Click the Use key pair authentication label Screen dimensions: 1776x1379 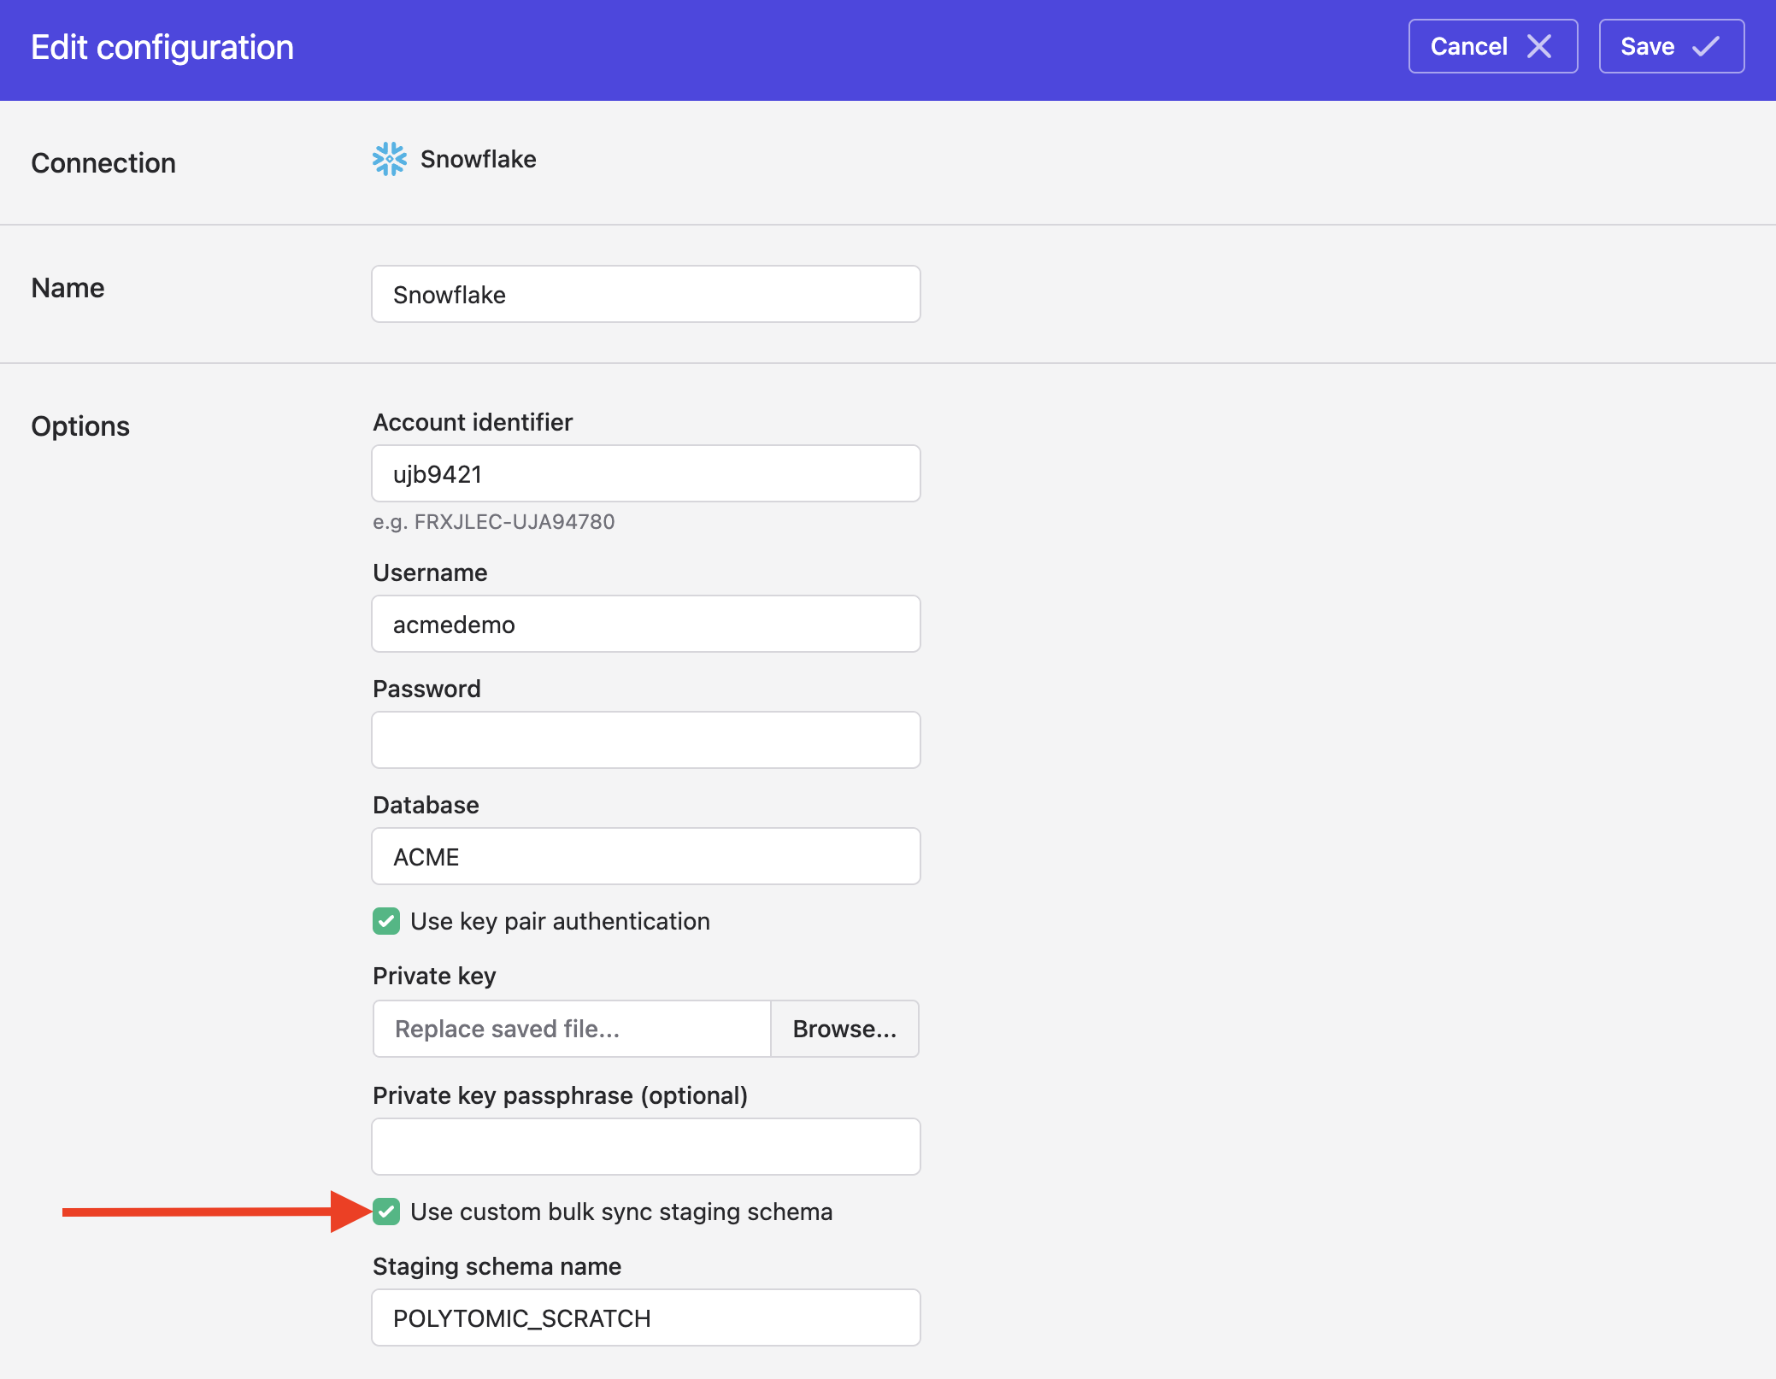click(x=560, y=921)
